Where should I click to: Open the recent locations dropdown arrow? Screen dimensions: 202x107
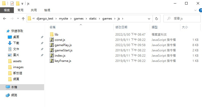click(x=18, y=19)
